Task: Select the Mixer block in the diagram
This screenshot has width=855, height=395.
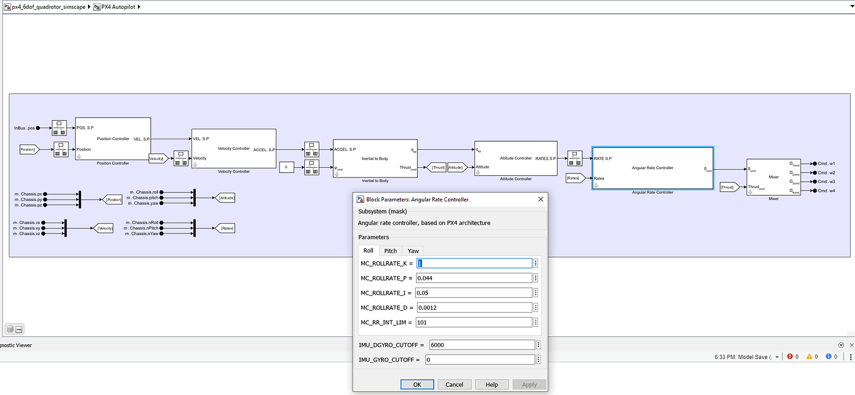Action: tap(773, 177)
